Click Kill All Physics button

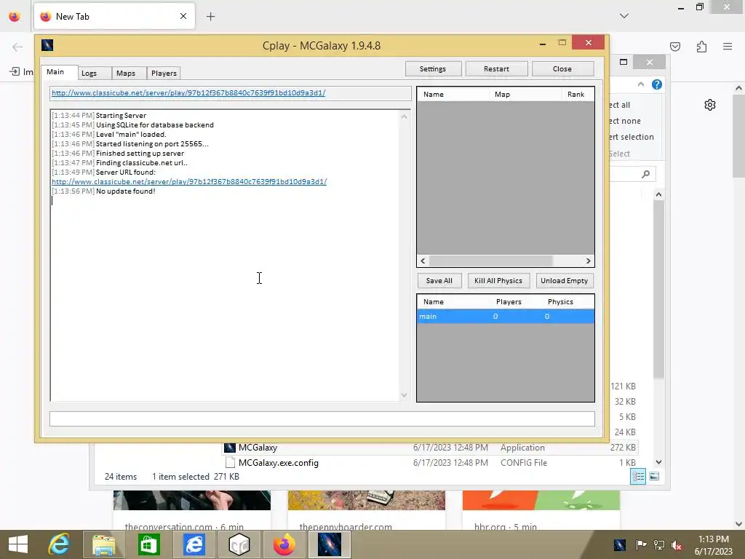[x=498, y=280]
